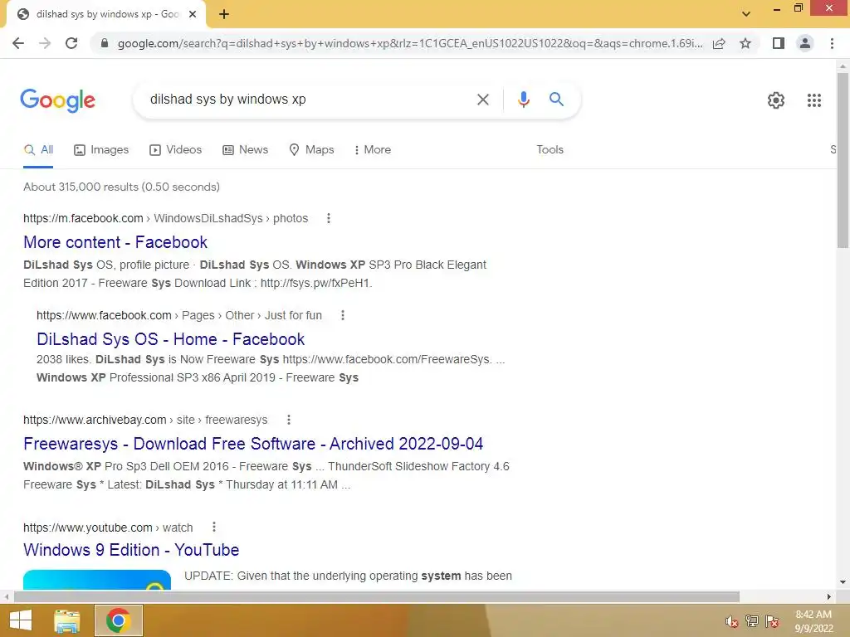Click the Chrome address bar URL
This screenshot has width=850, height=637.
pyautogui.click(x=410, y=43)
